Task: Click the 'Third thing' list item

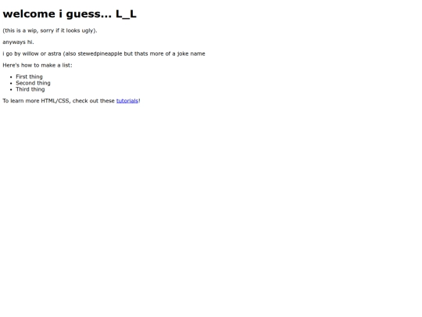Action: tap(30, 89)
